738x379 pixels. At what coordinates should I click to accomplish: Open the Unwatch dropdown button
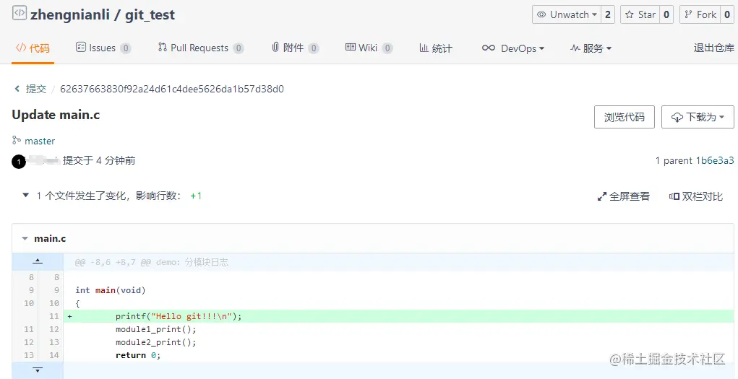click(567, 14)
